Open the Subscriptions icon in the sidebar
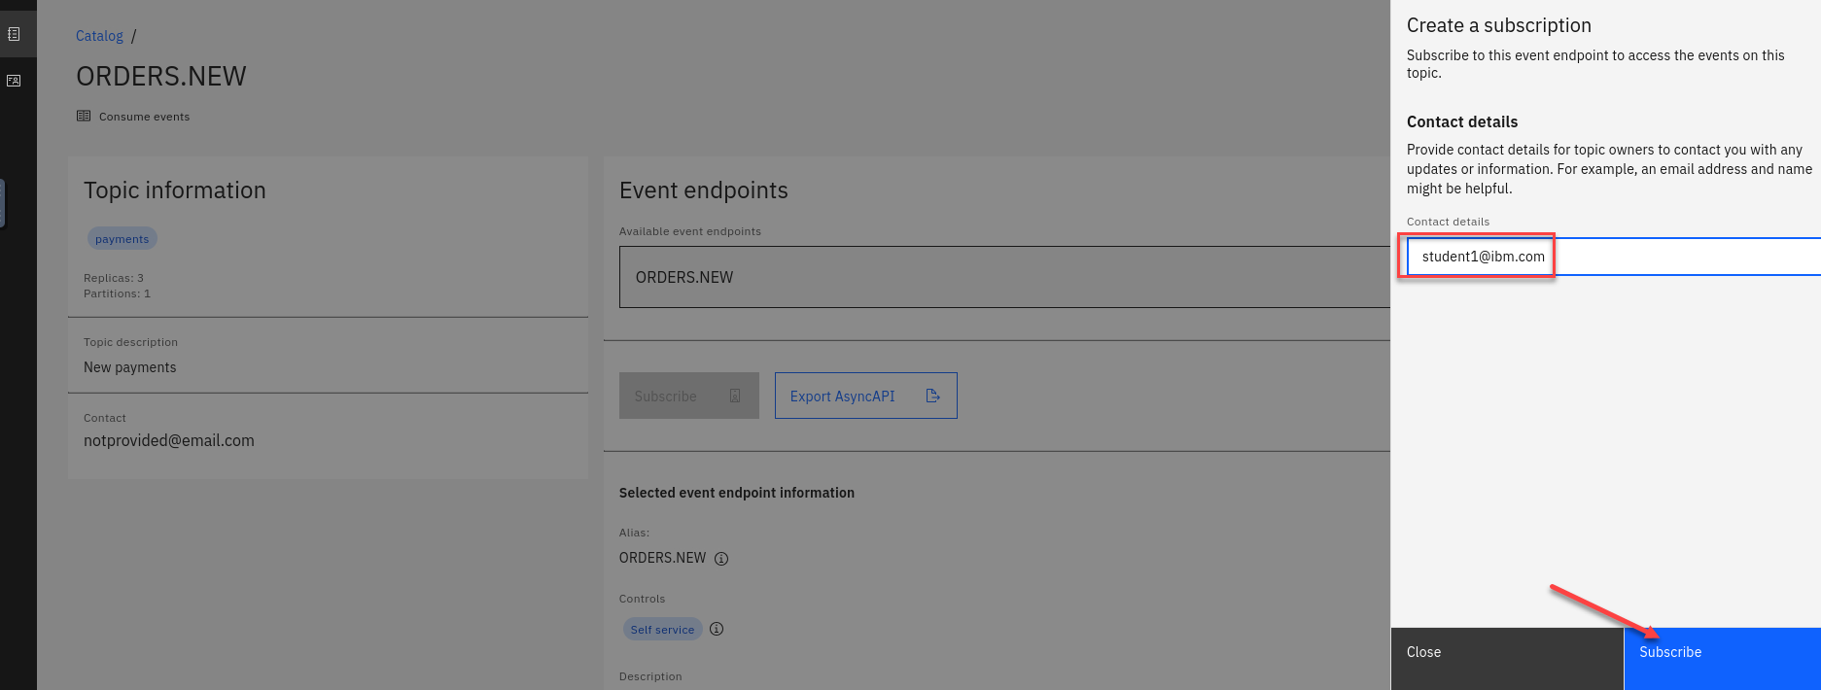The width and height of the screenshot is (1821, 690). [14, 81]
